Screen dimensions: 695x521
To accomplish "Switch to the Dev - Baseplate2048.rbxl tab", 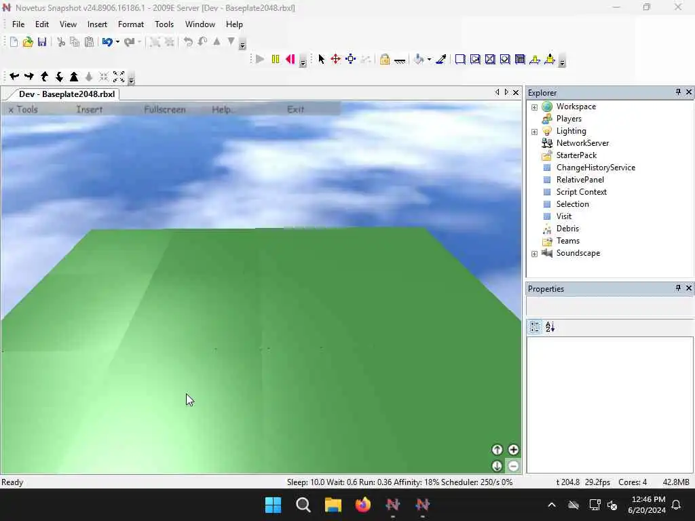I will click(67, 94).
